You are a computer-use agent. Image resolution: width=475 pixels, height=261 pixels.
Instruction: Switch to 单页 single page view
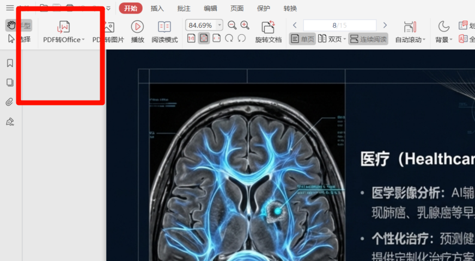(302, 39)
